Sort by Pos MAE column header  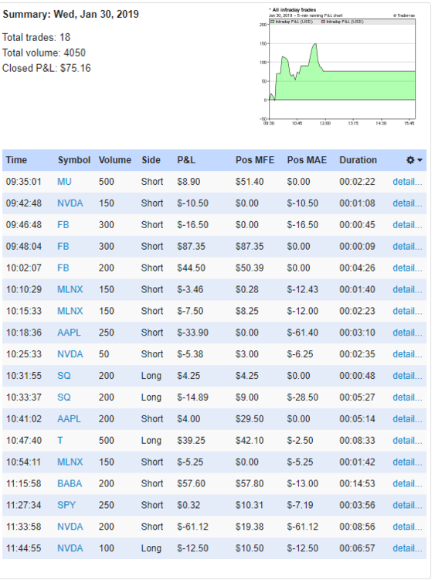coord(307,160)
